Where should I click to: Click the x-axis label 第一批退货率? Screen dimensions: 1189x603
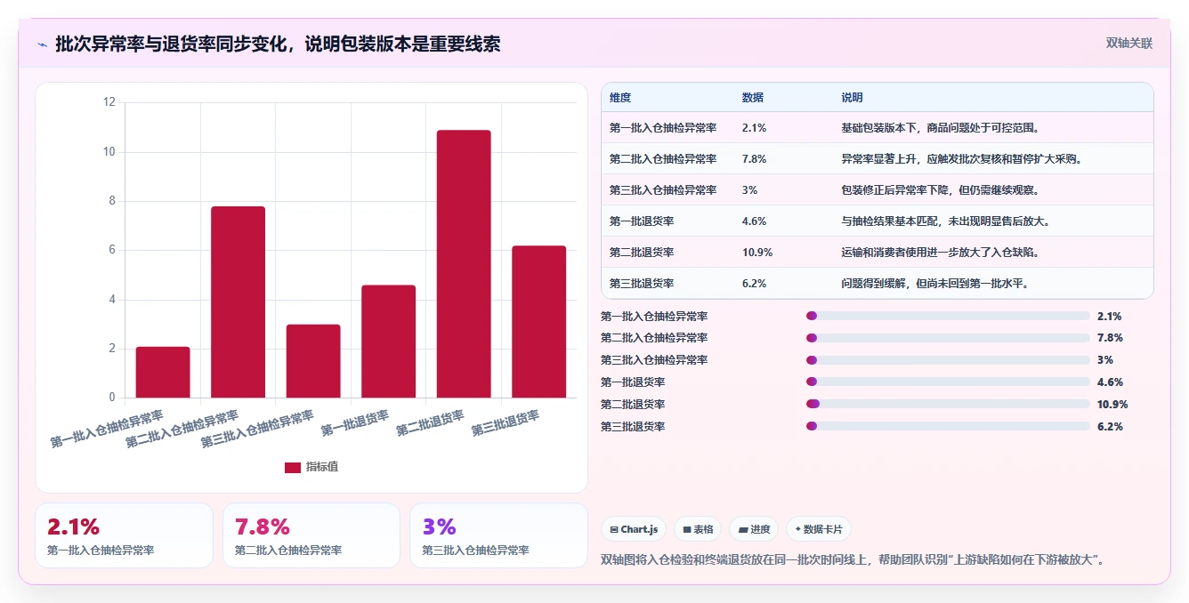coord(355,423)
